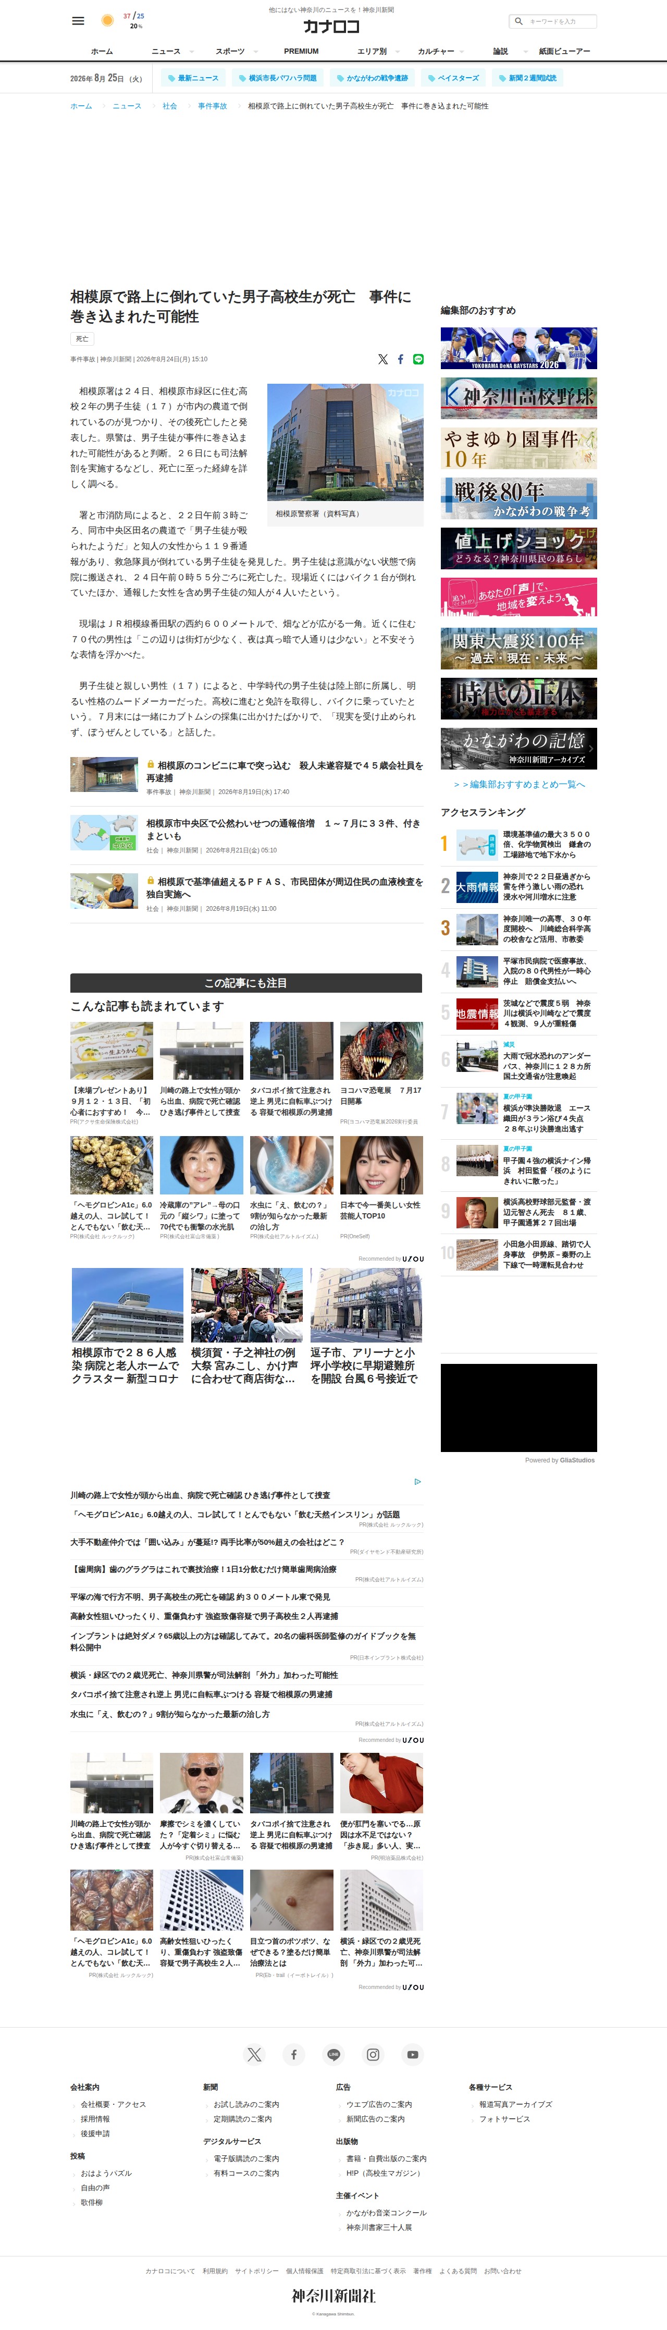The image size is (667, 2330).
Task: Open ホーム in navigation bar
Action: tap(102, 52)
